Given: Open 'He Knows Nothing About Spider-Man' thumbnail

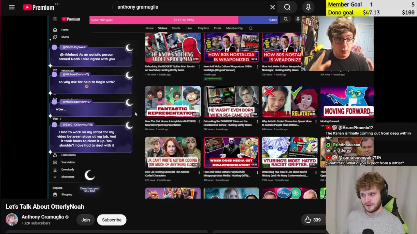Looking at the screenshot, I should (173, 47).
